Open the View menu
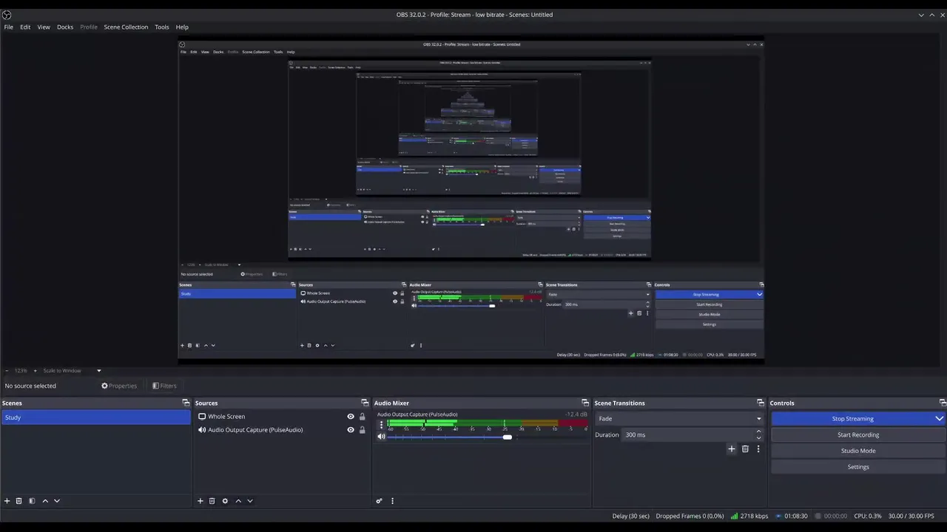The width and height of the screenshot is (947, 532). tap(44, 27)
